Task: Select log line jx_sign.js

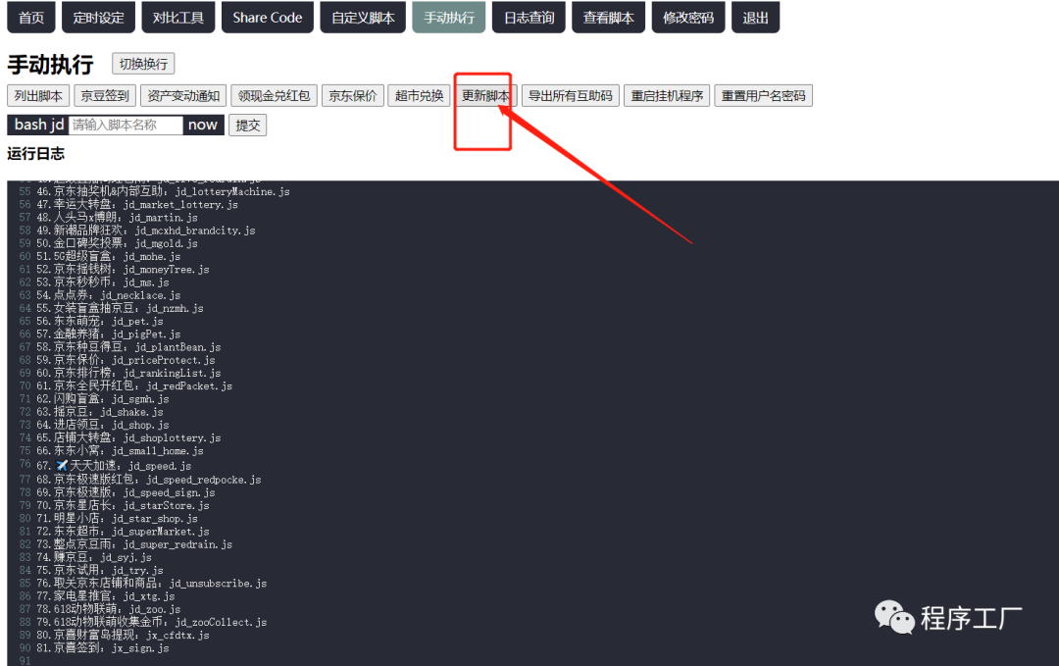Action: point(103,648)
